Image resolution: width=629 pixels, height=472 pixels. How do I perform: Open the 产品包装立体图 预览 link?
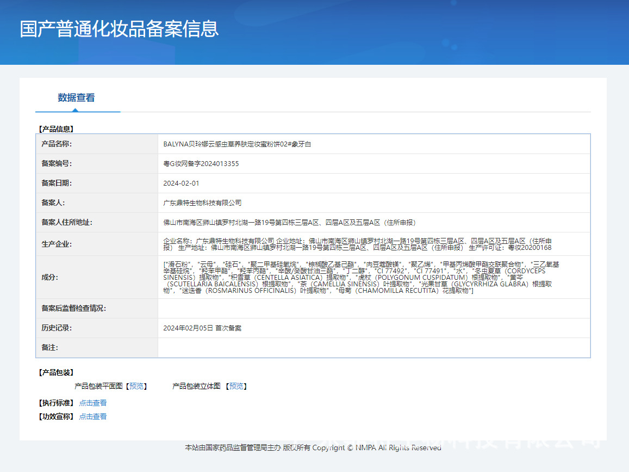tap(237, 386)
